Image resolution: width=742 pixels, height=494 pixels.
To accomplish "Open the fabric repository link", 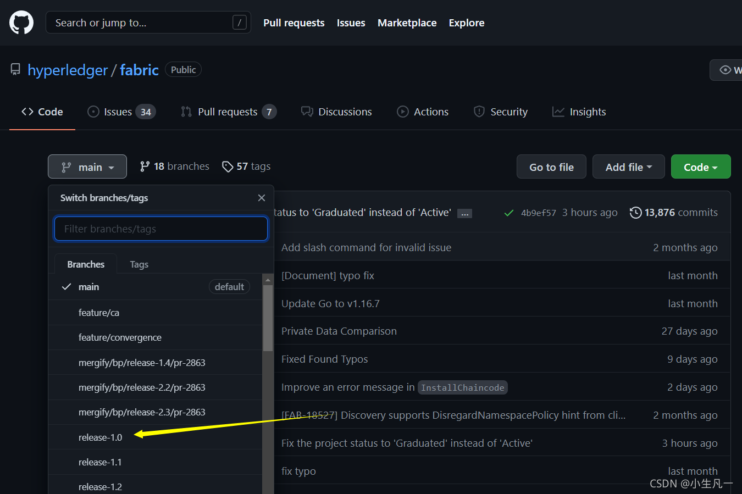I will [139, 70].
